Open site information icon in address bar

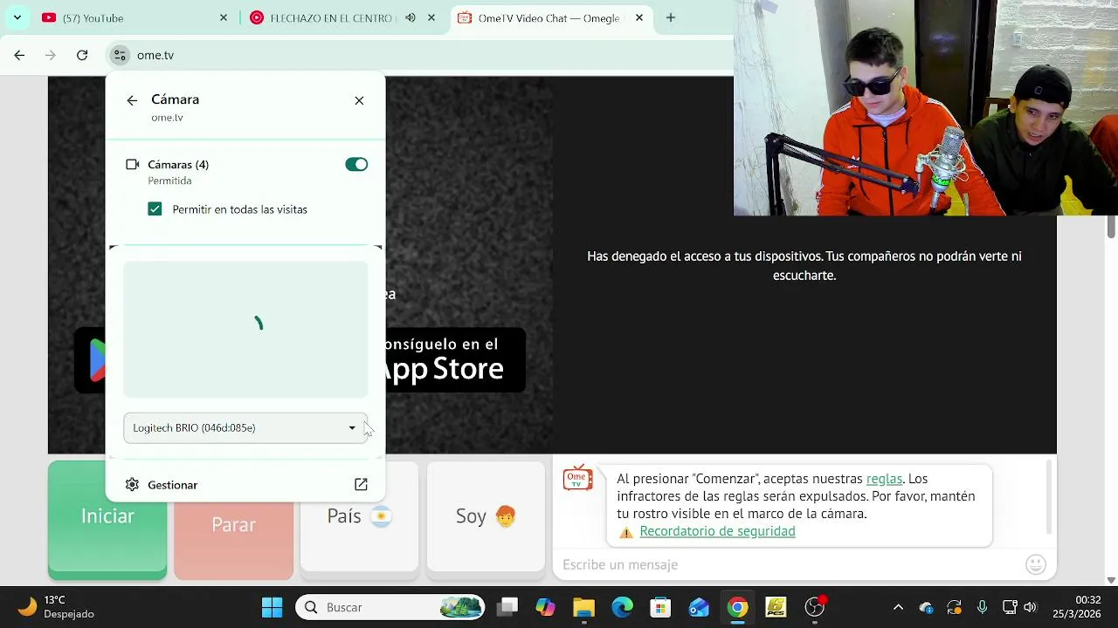pos(119,55)
